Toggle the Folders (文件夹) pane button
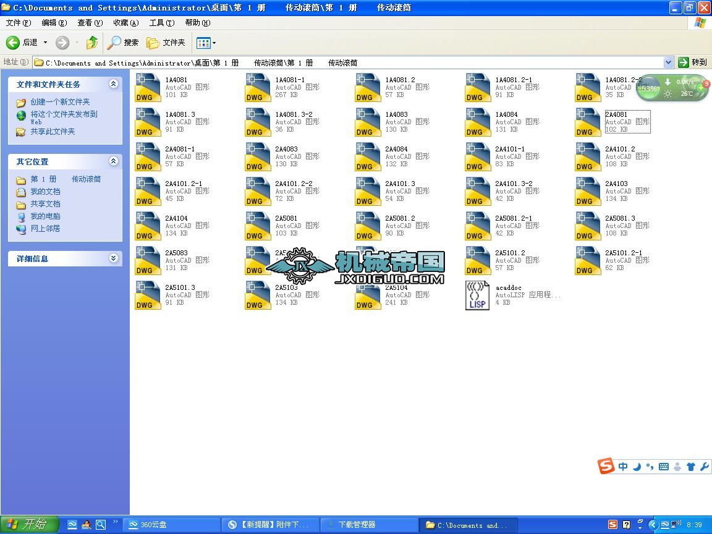This screenshot has width=712, height=534. click(166, 43)
